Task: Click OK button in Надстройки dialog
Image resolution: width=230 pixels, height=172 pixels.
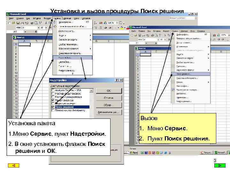Action: click(x=109, y=91)
